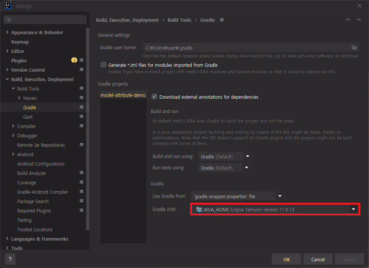
Task: Click Build, Execution, Deployment breadcrumb
Action: point(127,20)
